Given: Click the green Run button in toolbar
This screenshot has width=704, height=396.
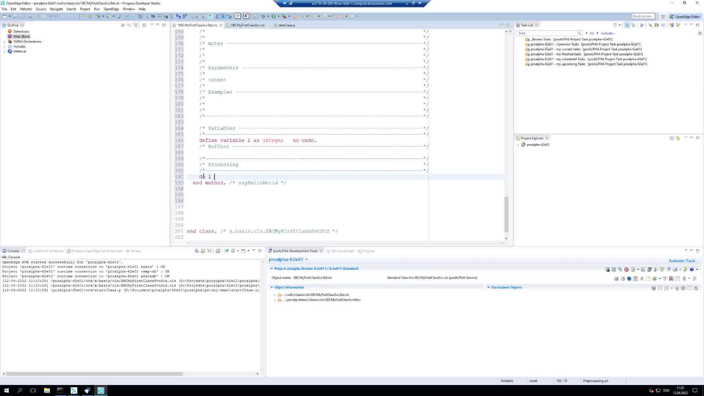Looking at the screenshot, I should click(274, 16).
